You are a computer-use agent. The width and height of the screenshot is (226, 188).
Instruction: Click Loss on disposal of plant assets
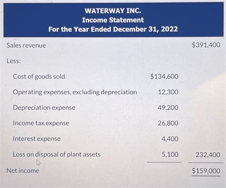(57, 155)
